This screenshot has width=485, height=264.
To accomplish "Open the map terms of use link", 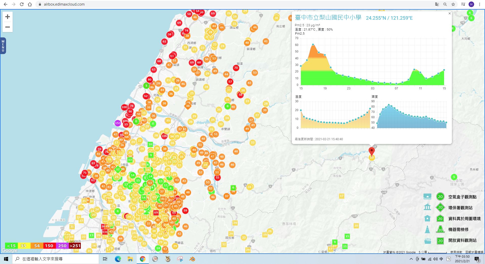I will coord(456,252).
